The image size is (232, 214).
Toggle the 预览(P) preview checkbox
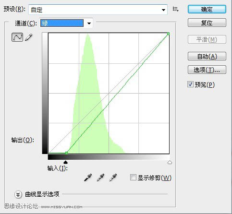190,84
